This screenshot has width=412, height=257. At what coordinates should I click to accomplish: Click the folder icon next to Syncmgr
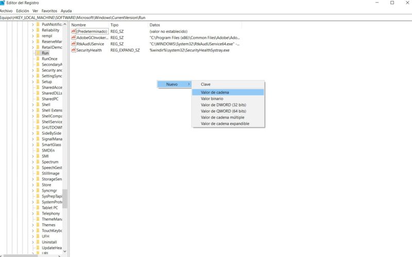38,190
